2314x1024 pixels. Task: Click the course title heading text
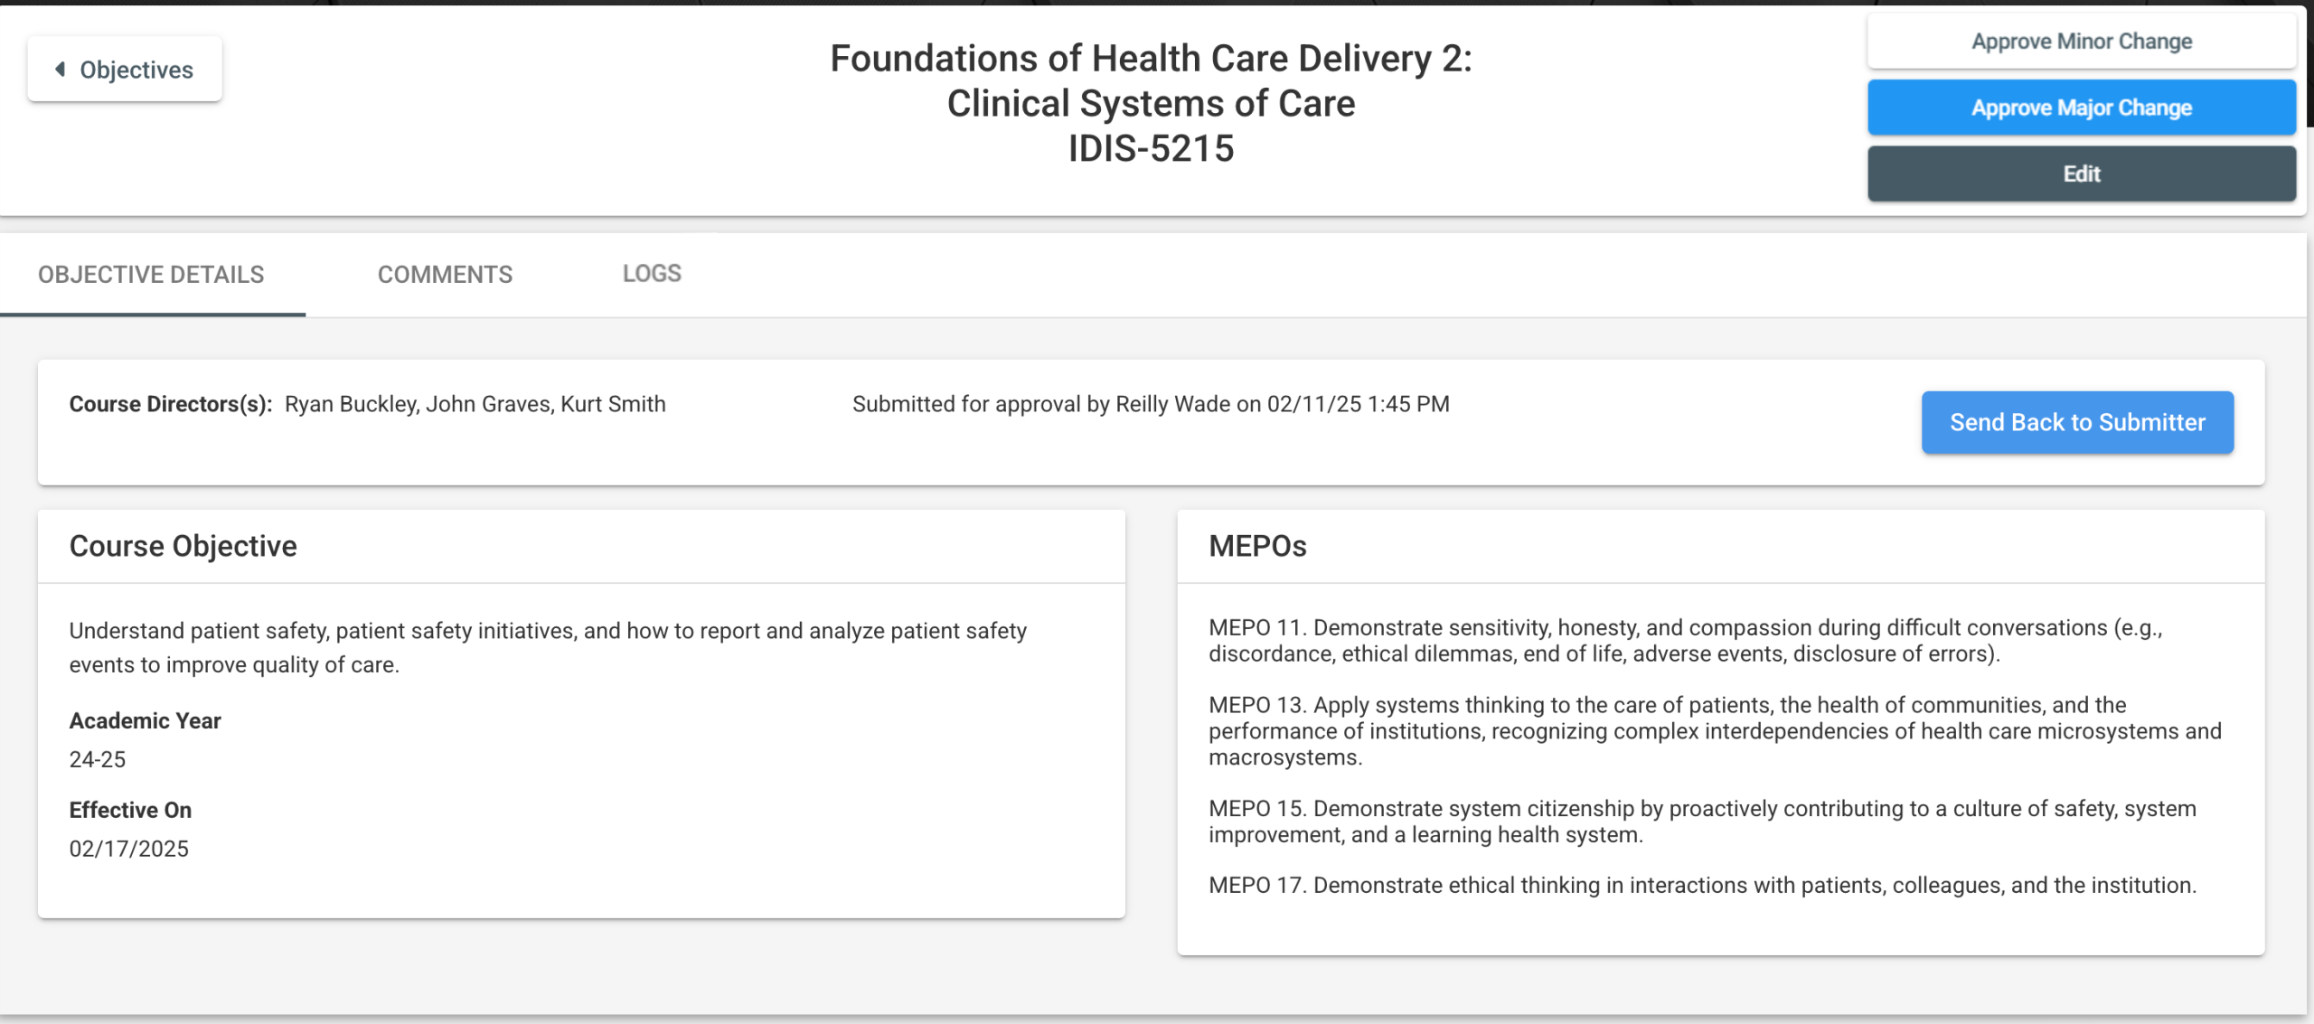click(x=1151, y=80)
